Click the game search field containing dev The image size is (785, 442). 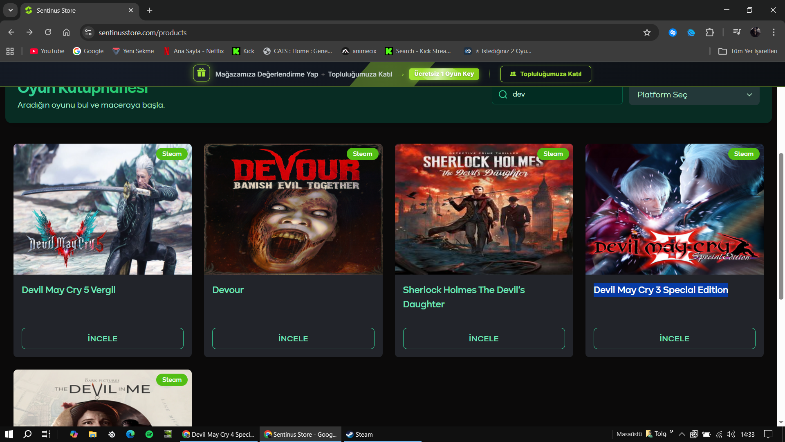tap(557, 95)
